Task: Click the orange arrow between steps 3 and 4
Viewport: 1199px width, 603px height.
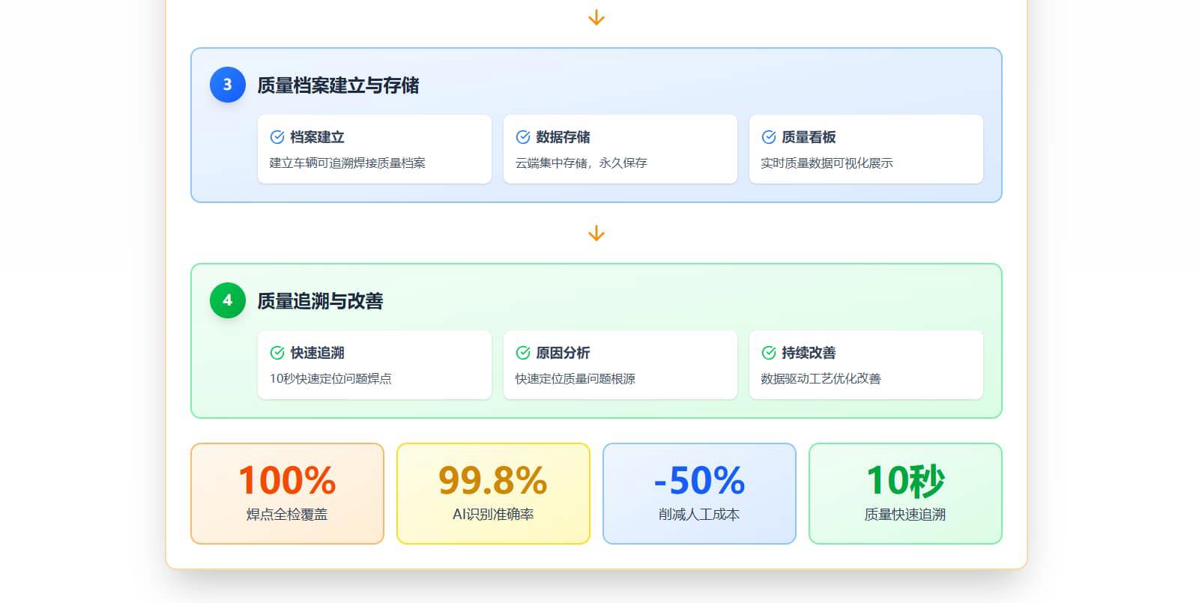Action: [x=597, y=234]
